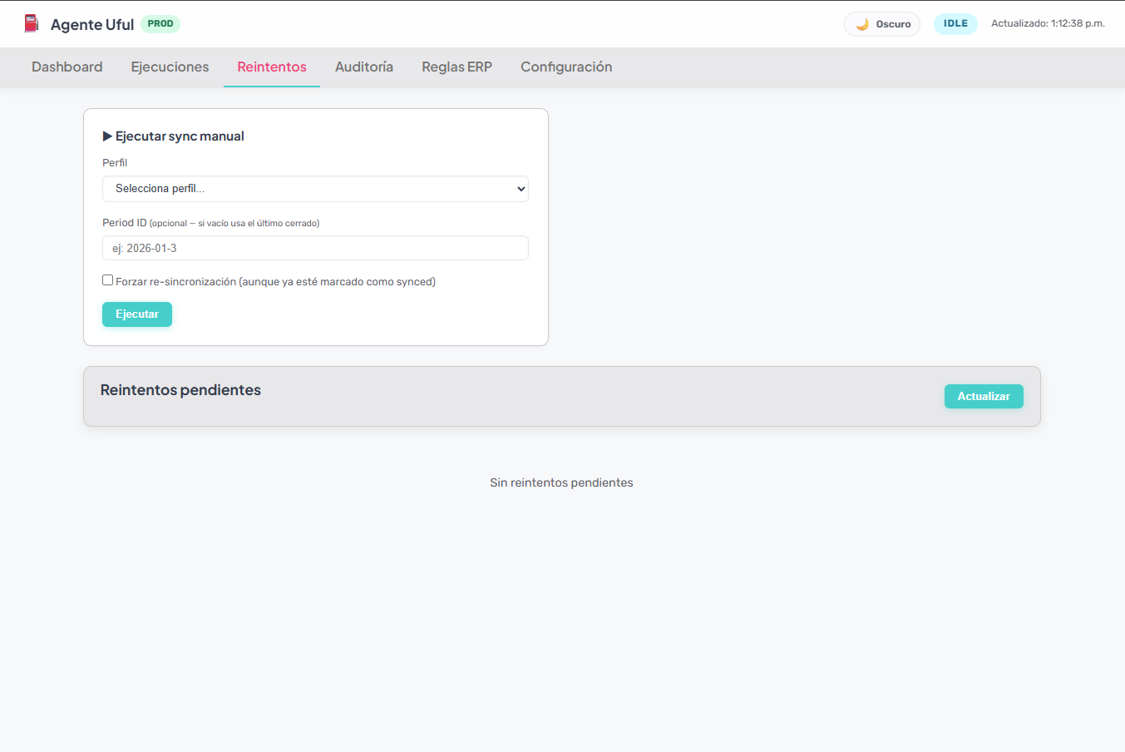Viewport: 1125px width, 752px height.
Task: Click the Agente Uful title text
Action: pos(92,24)
